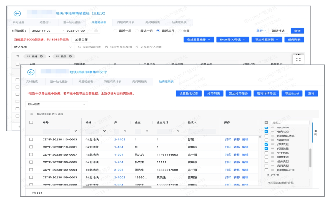This screenshot has width=331, height=203.
Task: Click drag handle of 任务类型 column item
Action: point(272,161)
